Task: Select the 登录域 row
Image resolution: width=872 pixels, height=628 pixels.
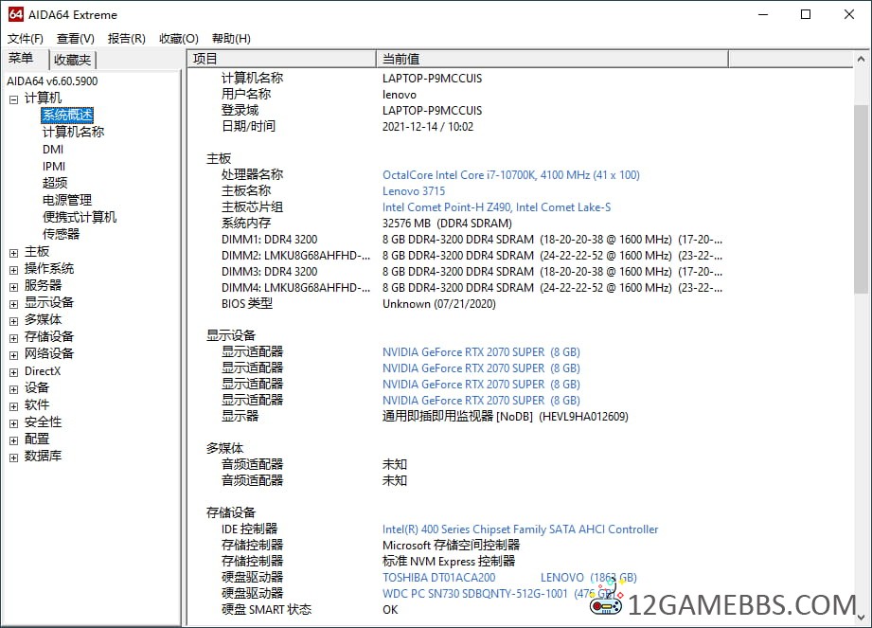Action: [351, 110]
